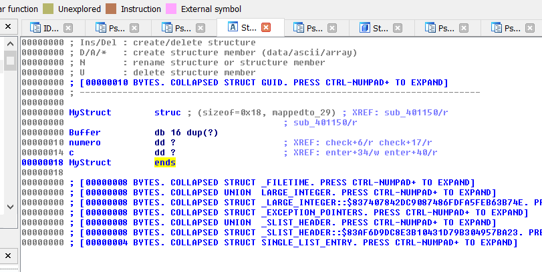Click the scrollbar down arrow
The height and width of the screenshot is (272, 542).
(x=10, y=206)
